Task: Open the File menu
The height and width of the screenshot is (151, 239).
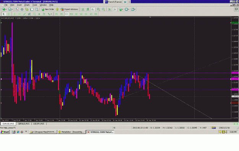Action: coord(6,5)
